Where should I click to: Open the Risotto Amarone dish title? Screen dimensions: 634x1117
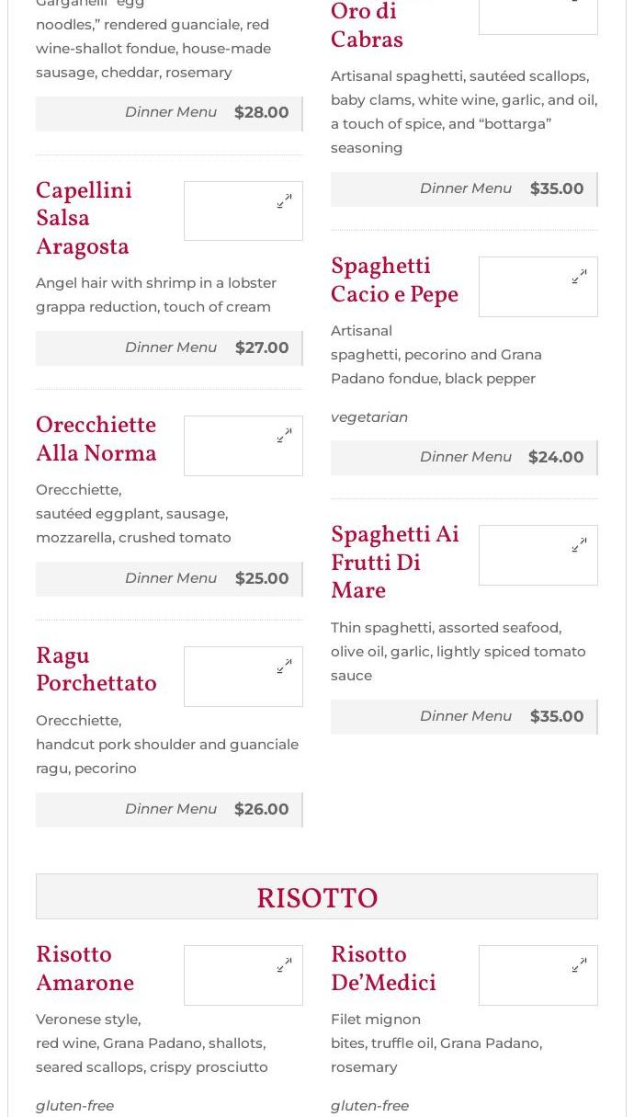coord(85,969)
